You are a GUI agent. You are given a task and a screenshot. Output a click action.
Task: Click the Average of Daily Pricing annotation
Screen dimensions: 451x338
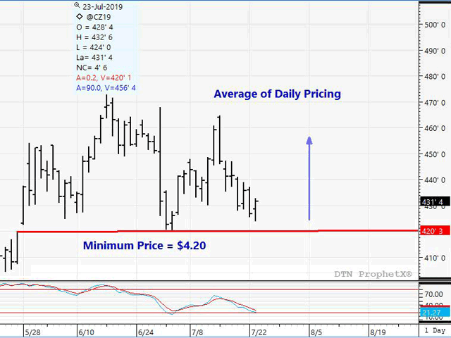pos(278,94)
